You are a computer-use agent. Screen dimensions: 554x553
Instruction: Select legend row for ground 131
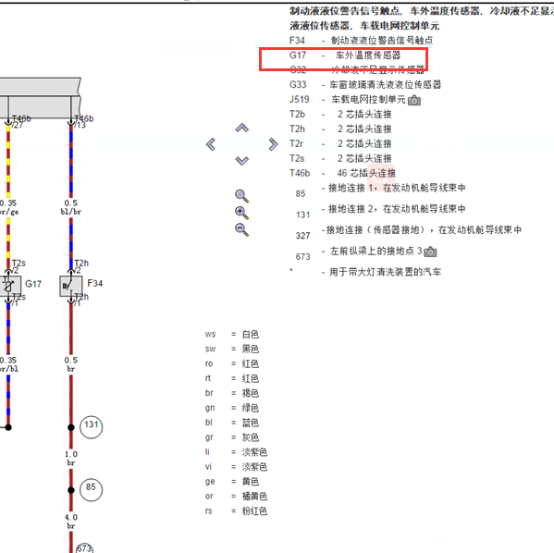tap(380, 212)
